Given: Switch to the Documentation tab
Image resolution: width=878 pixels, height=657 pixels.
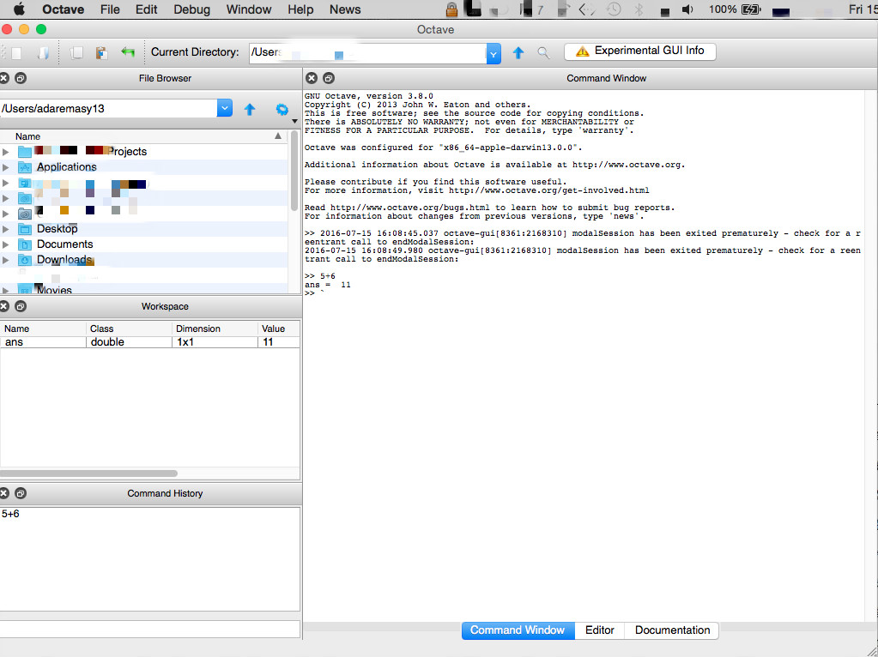Looking at the screenshot, I should (x=672, y=630).
